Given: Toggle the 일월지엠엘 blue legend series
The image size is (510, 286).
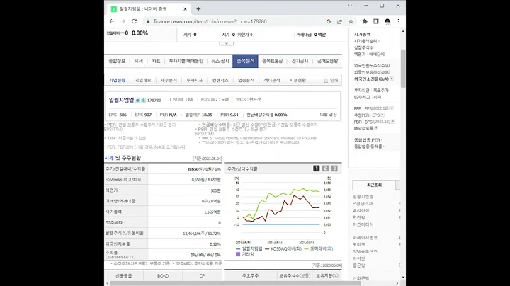Looking at the screenshot, I should point(249,248).
